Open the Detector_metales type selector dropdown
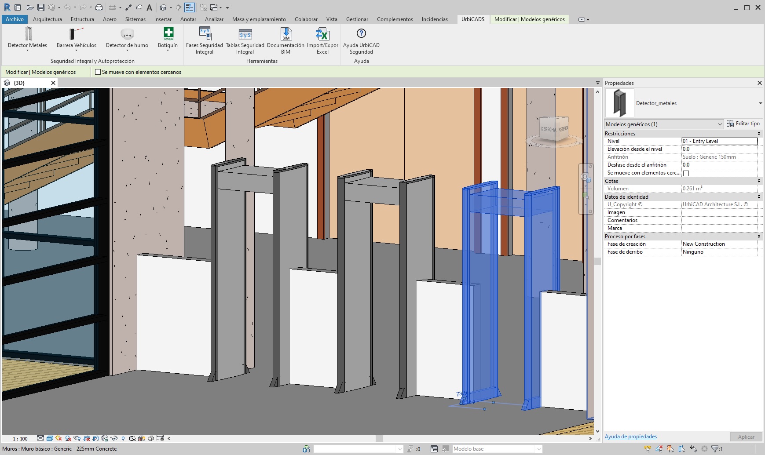 click(760, 103)
